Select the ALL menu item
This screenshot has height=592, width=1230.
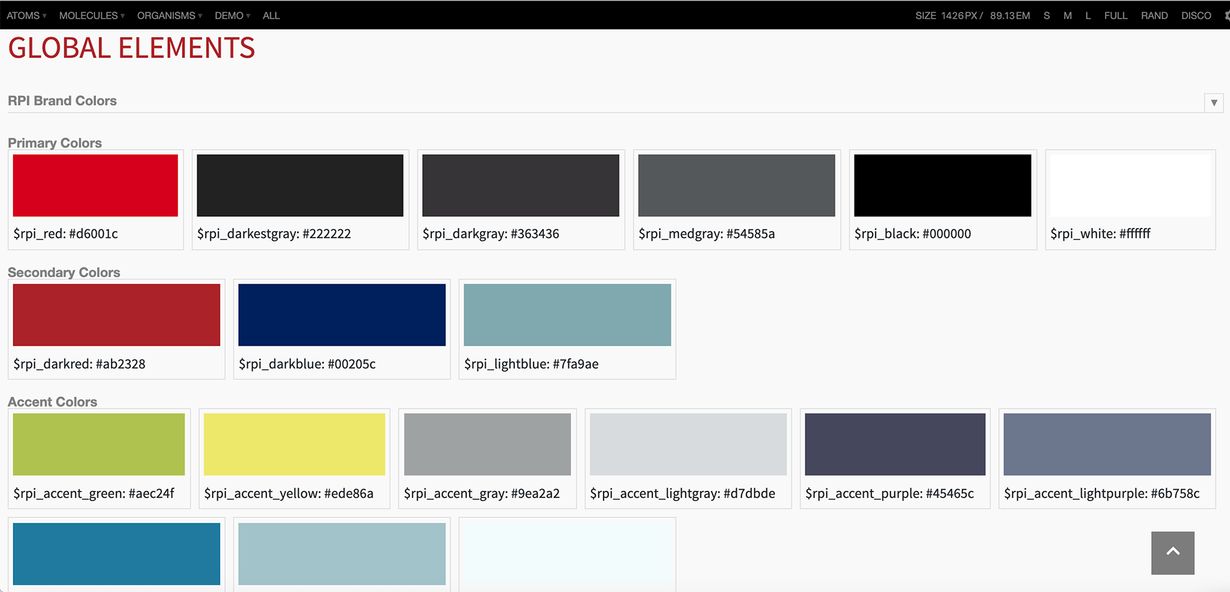pos(271,15)
